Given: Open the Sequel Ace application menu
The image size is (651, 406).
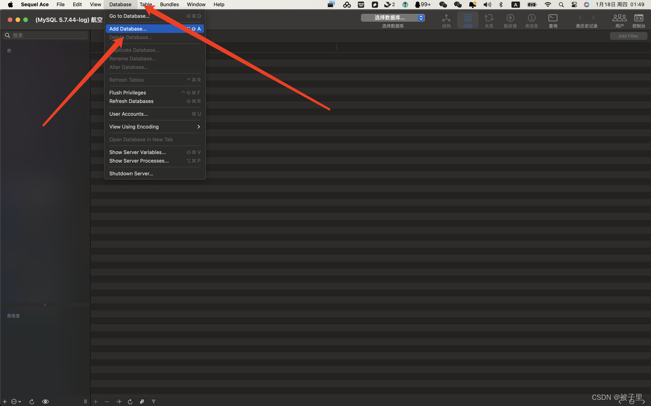Looking at the screenshot, I should (x=35, y=5).
